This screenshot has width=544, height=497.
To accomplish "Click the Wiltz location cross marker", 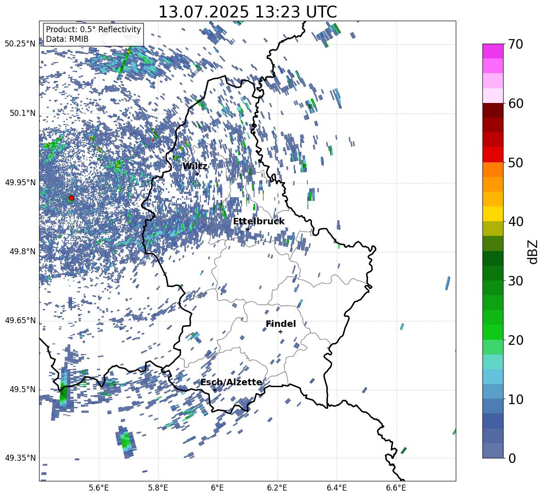I will click(197, 174).
